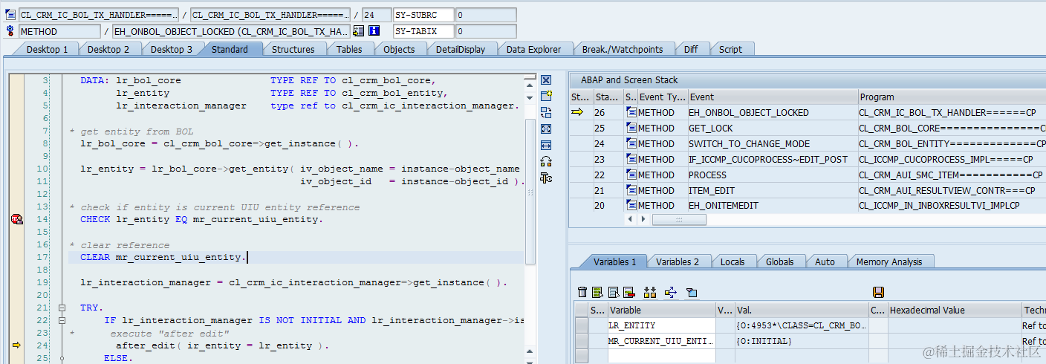Switch to the Variables 2 tab
Viewport: 1046px width, 364px height.
(x=678, y=261)
